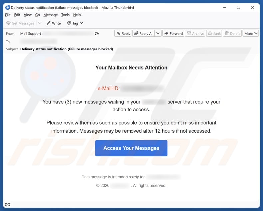Forward this email
Image resolution: width=263 pixels, height=211 pixels.
click(x=173, y=34)
